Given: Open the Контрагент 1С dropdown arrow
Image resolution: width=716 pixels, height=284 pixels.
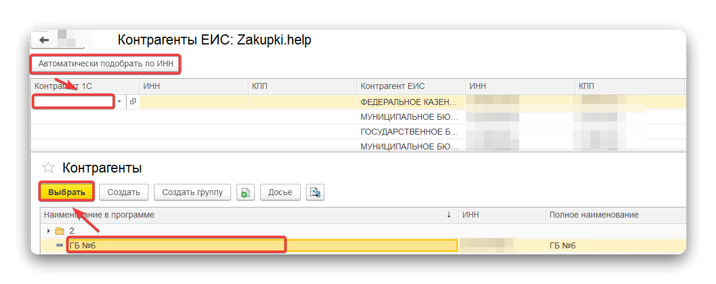Looking at the screenshot, I should pos(119,102).
